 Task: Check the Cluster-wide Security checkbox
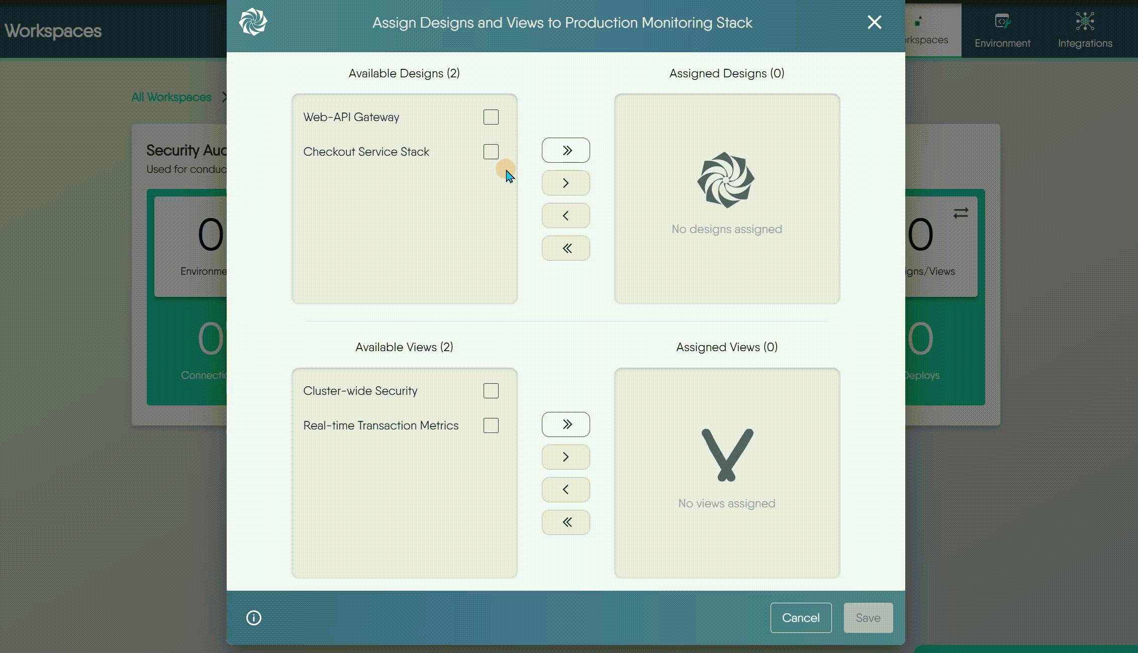tap(491, 390)
